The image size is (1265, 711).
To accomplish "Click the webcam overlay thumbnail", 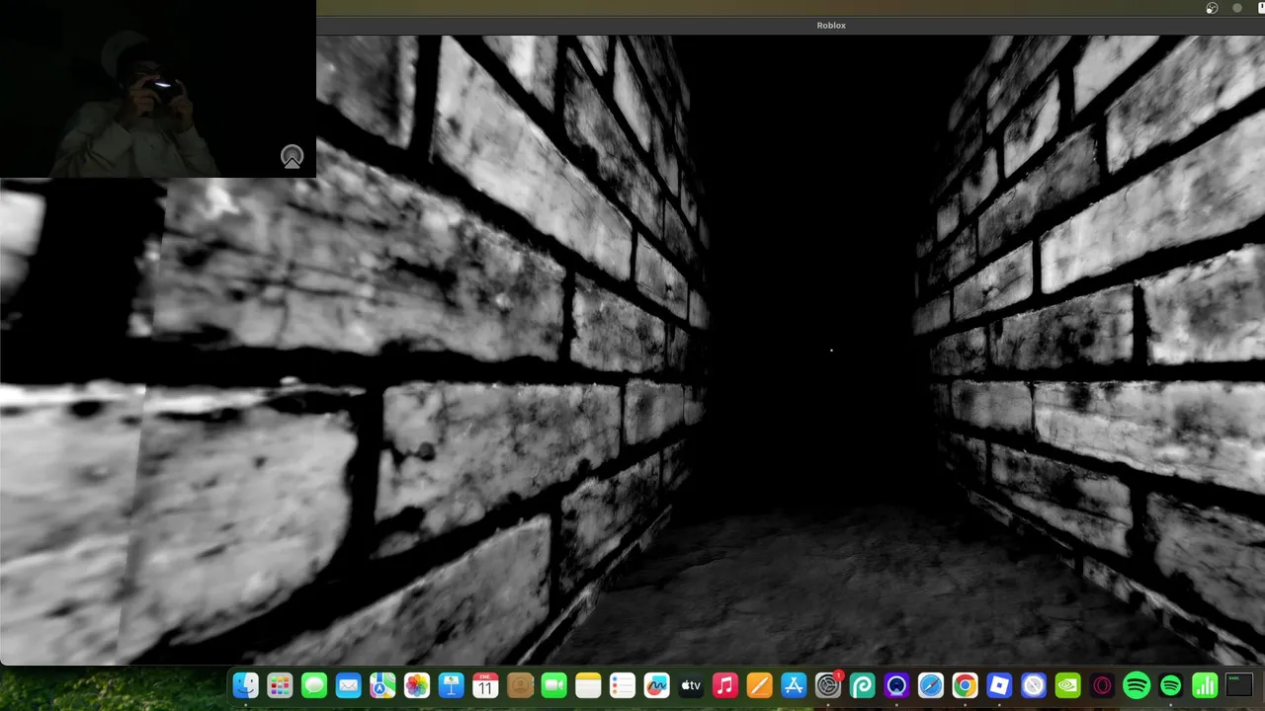I will pos(158,89).
